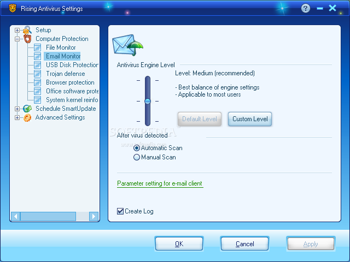Collapse the Computer Protection node

(x=17, y=39)
